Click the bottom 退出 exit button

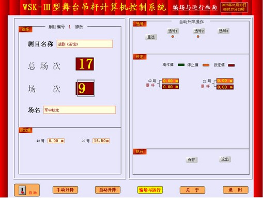point(236,190)
